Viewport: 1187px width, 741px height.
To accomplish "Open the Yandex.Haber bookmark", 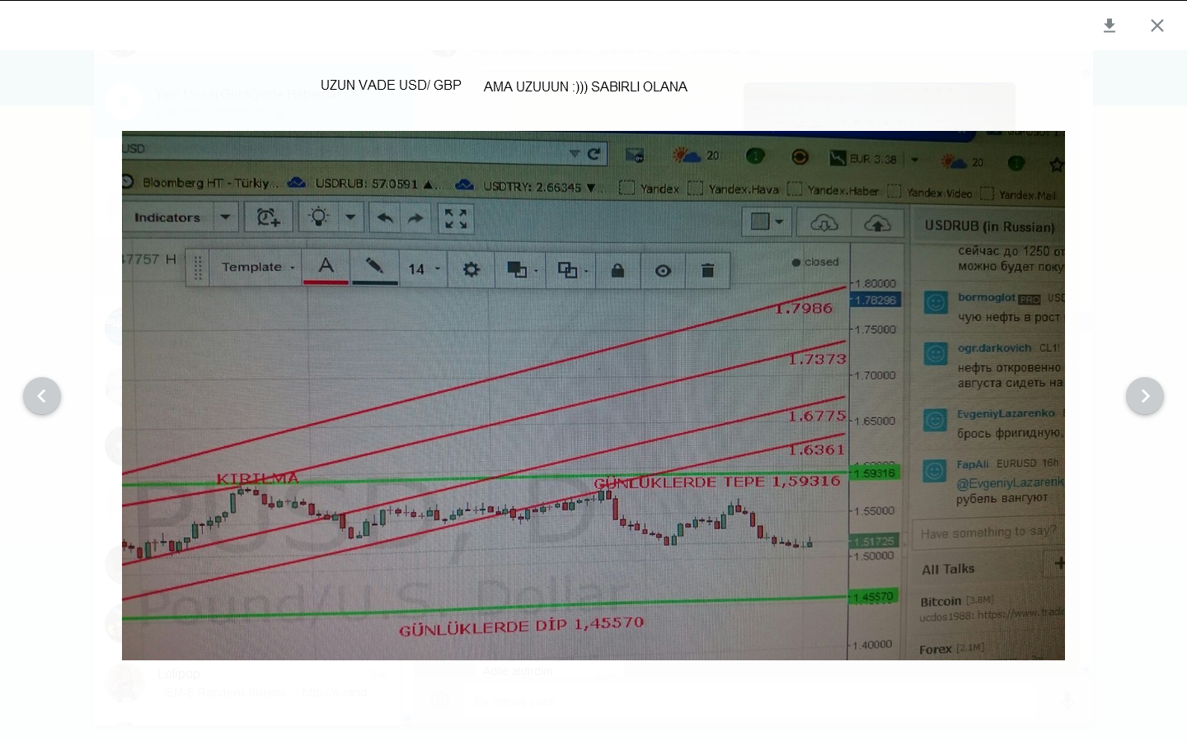I will pos(833,190).
